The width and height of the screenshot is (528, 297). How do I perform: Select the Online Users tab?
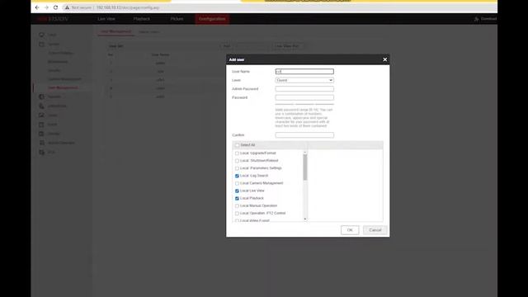click(149, 32)
